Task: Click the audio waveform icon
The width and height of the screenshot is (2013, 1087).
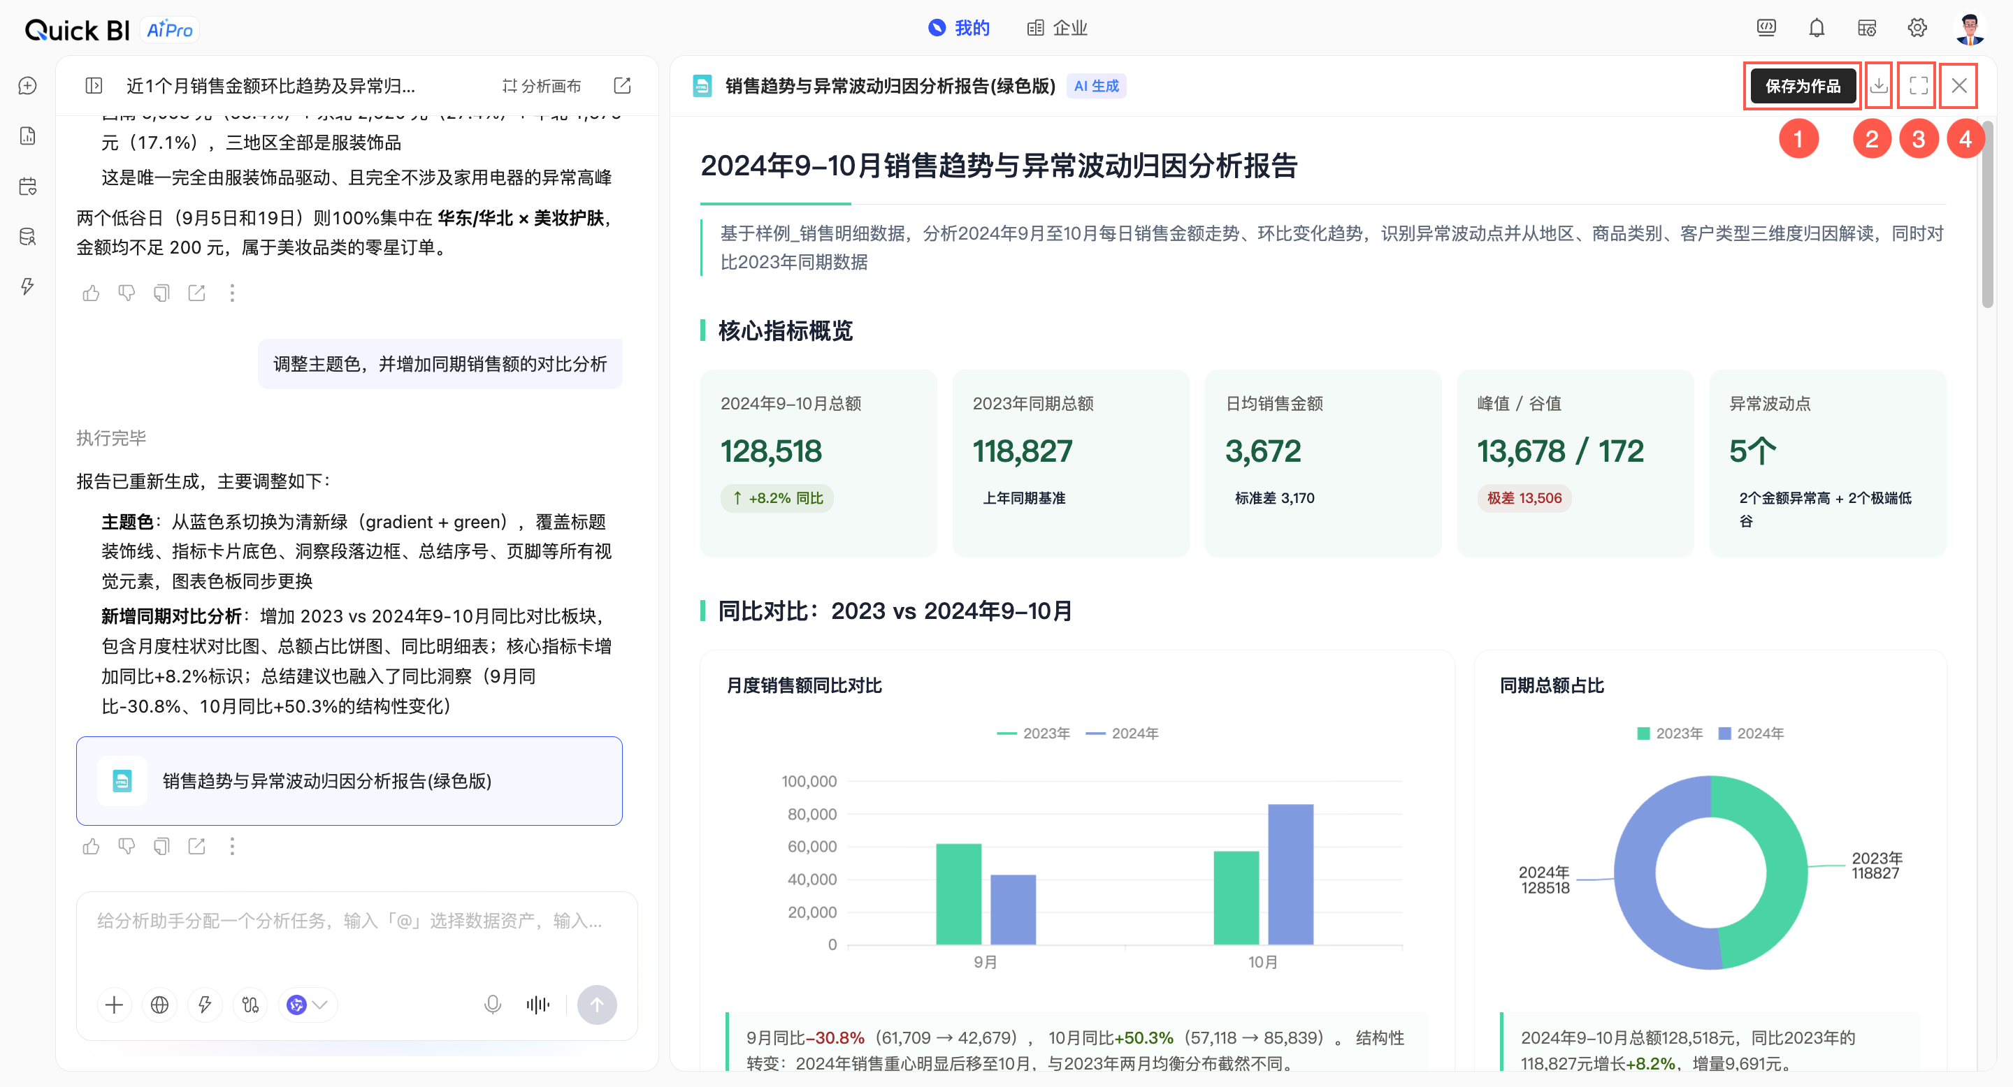Action: pyautogui.click(x=537, y=1005)
